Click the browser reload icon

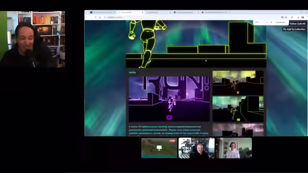[95, 17]
